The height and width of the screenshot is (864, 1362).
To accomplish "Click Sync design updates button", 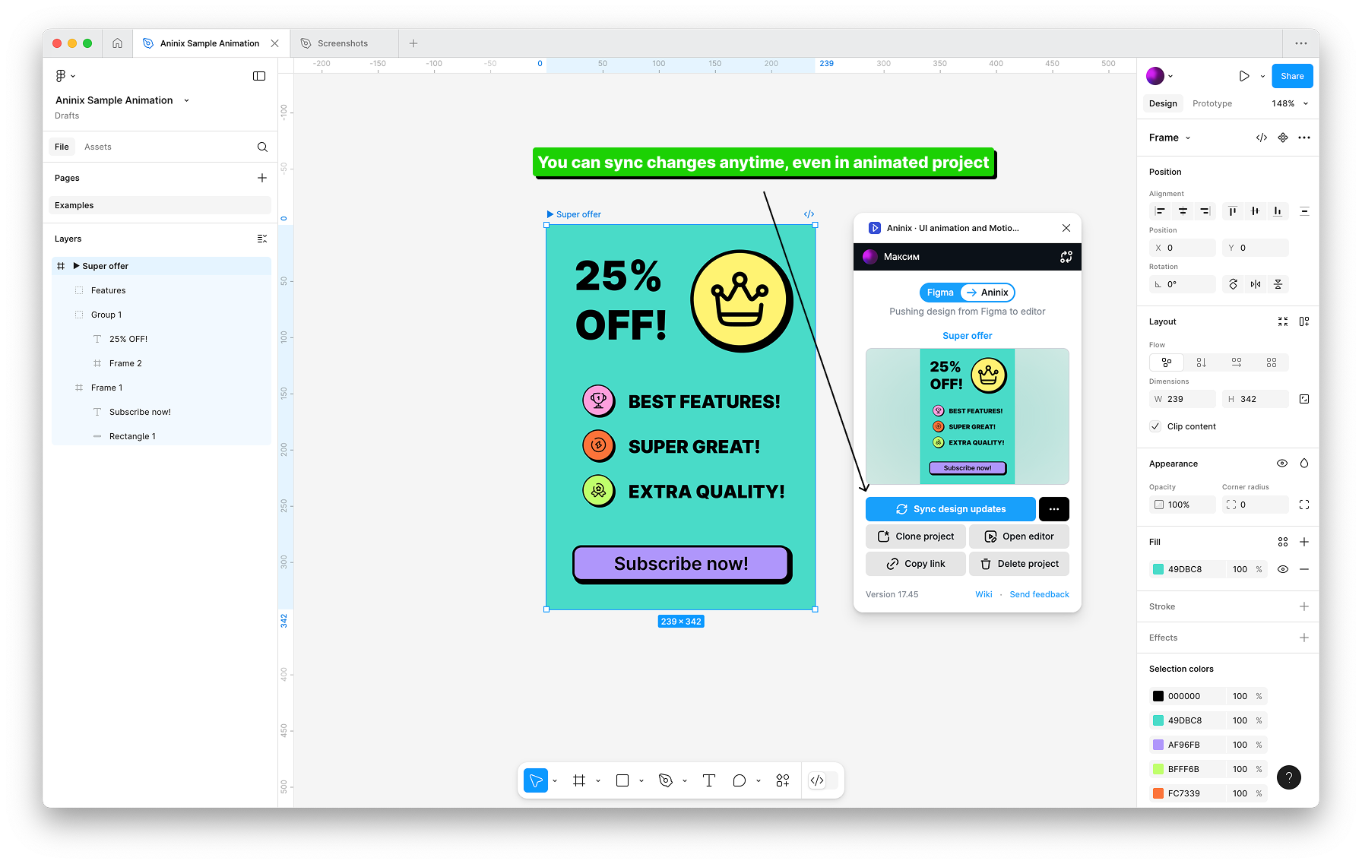I will (951, 509).
